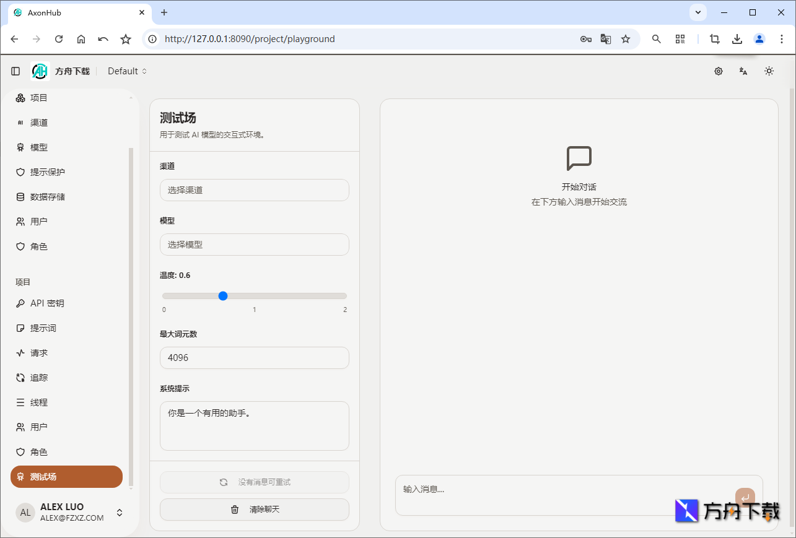Click the blue send message button
The image size is (796, 538).
click(745, 497)
